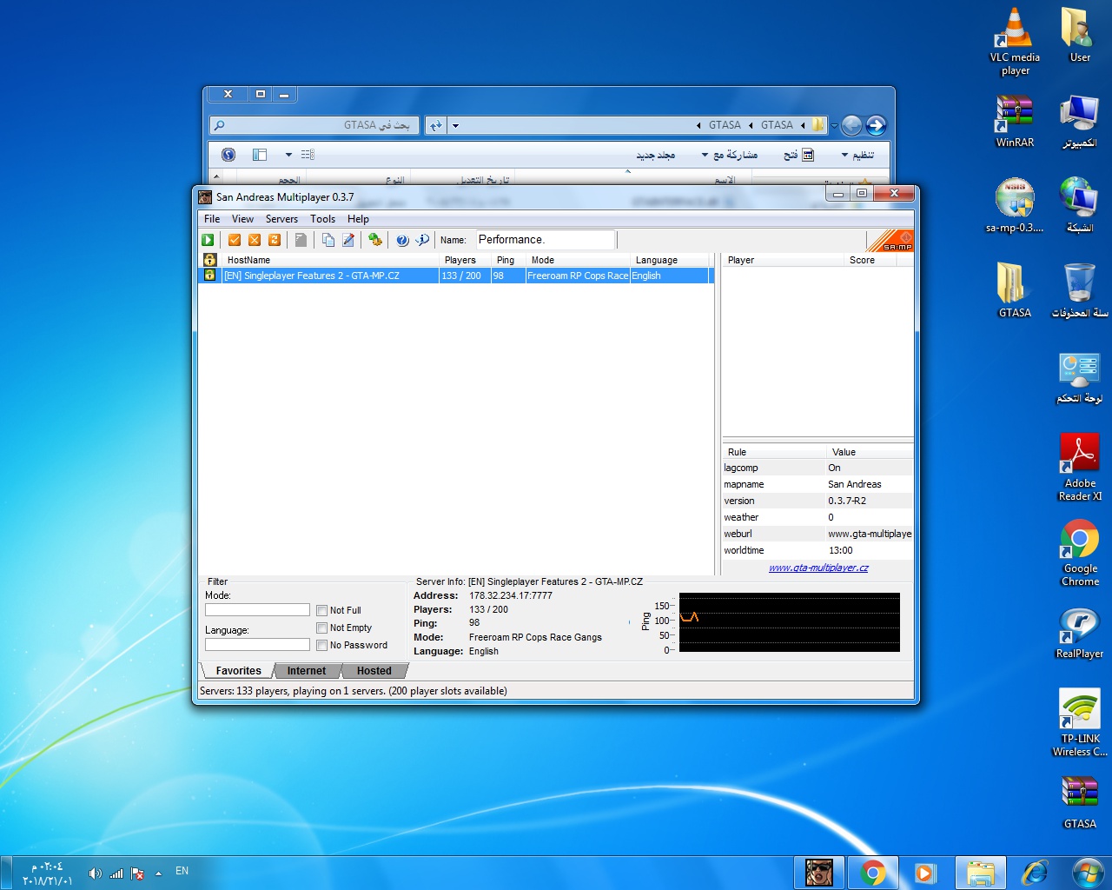The width and height of the screenshot is (1112, 890).
Task: Switch to the Hosted tab
Action: click(374, 671)
